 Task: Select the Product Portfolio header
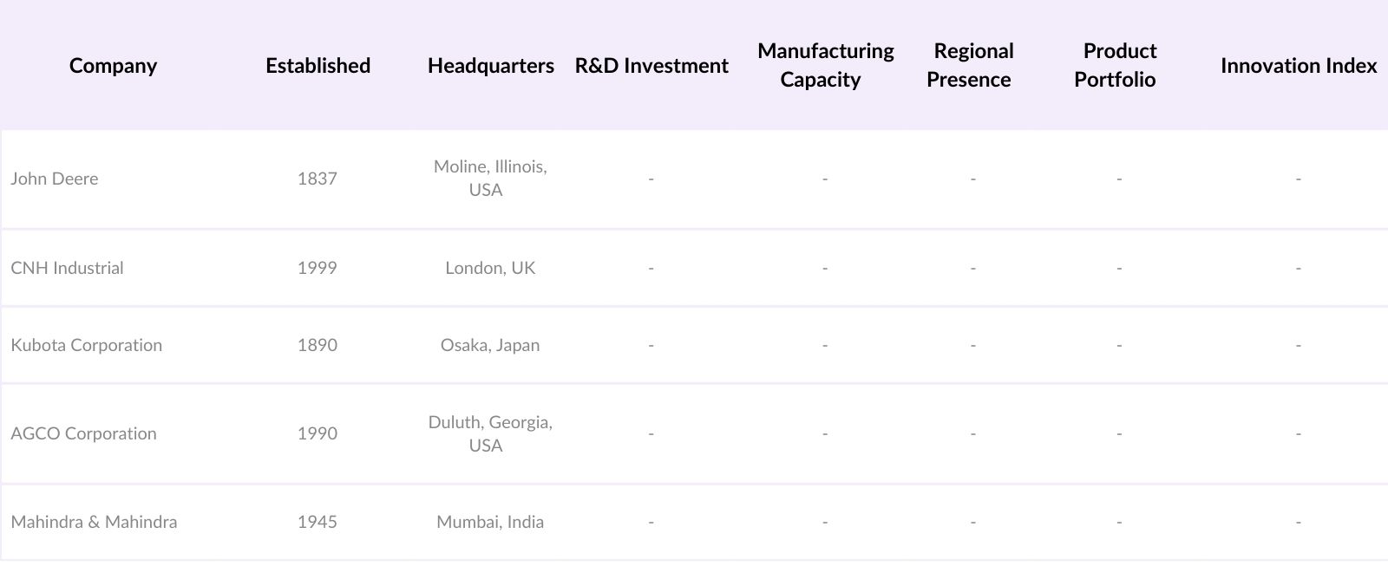(x=1118, y=65)
